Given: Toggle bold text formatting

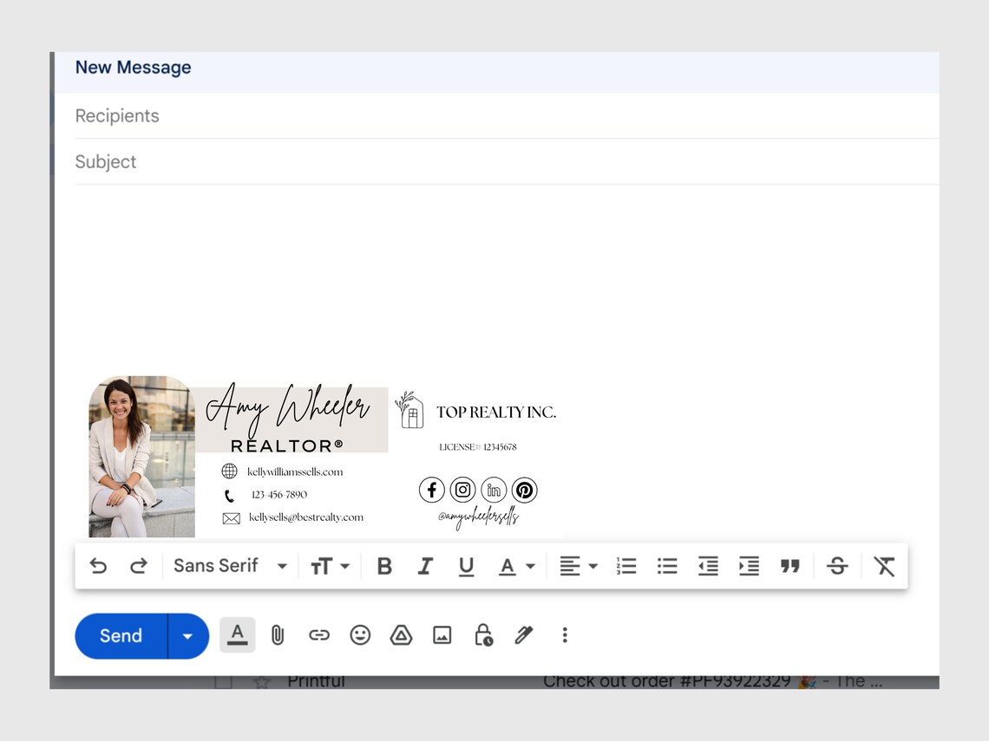Looking at the screenshot, I should click(384, 565).
